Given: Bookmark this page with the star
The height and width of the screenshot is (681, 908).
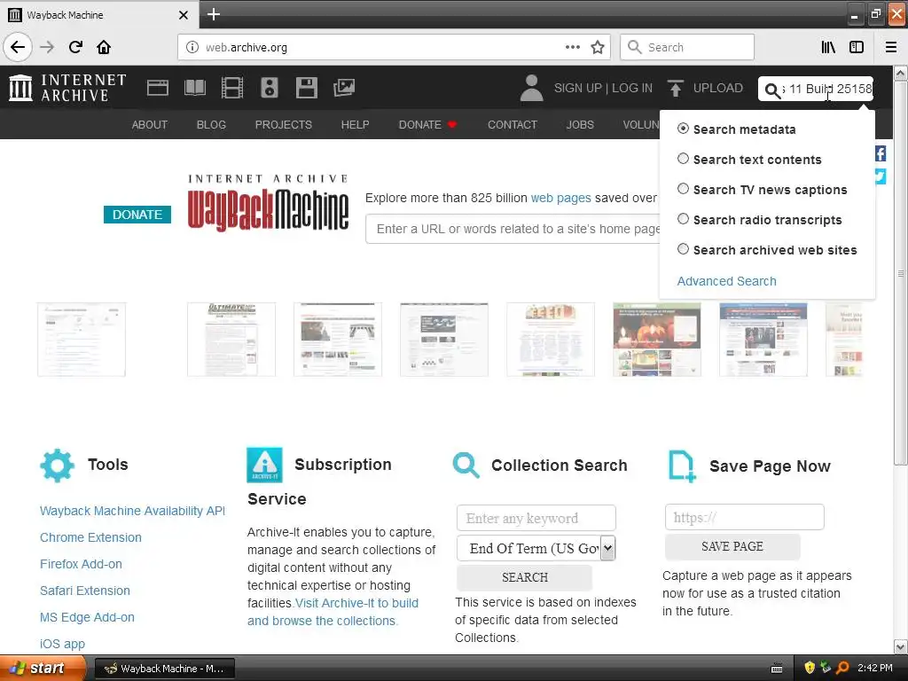Looking at the screenshot, I should (598, 47).
